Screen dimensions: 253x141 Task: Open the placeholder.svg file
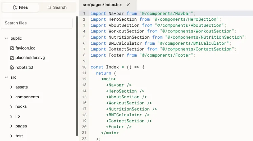click(30, 58)
